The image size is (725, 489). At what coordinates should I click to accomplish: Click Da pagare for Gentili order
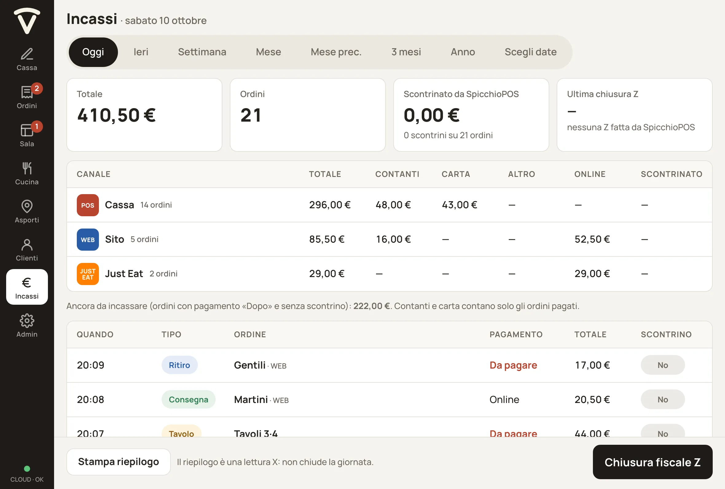(513, 365)
